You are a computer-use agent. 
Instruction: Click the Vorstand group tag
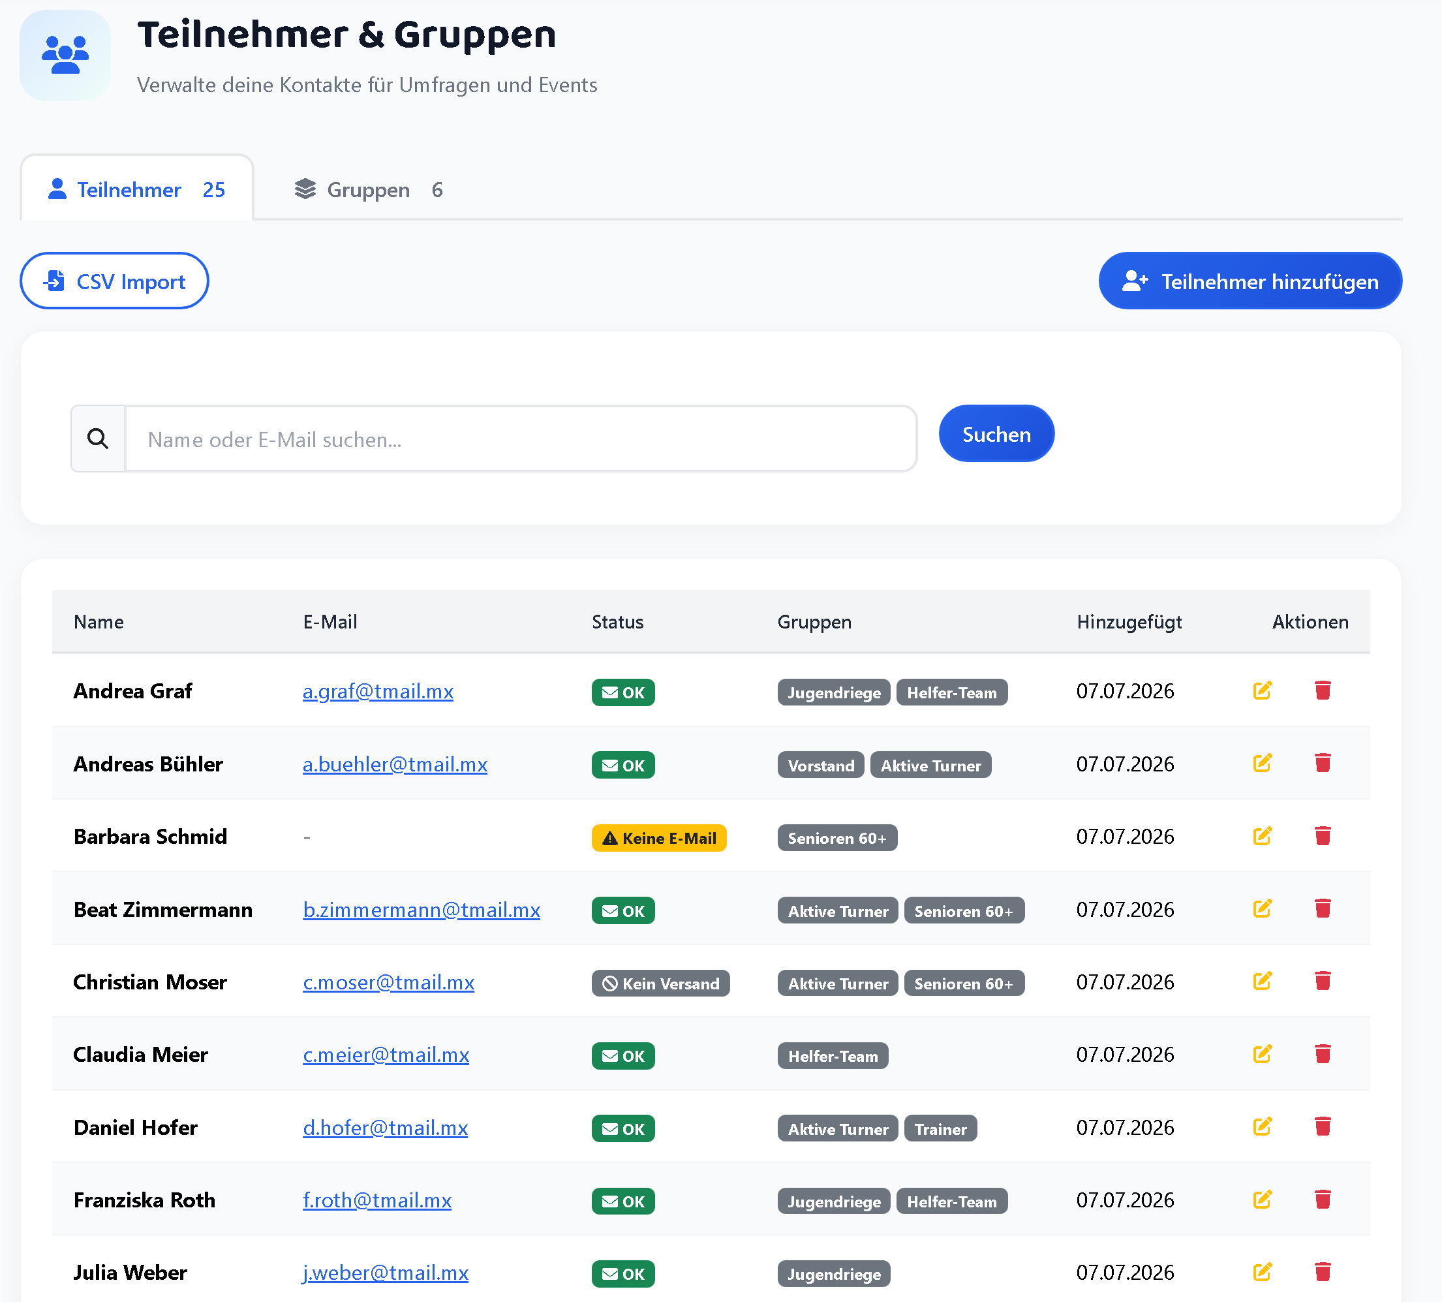click(x=820, y=765)
